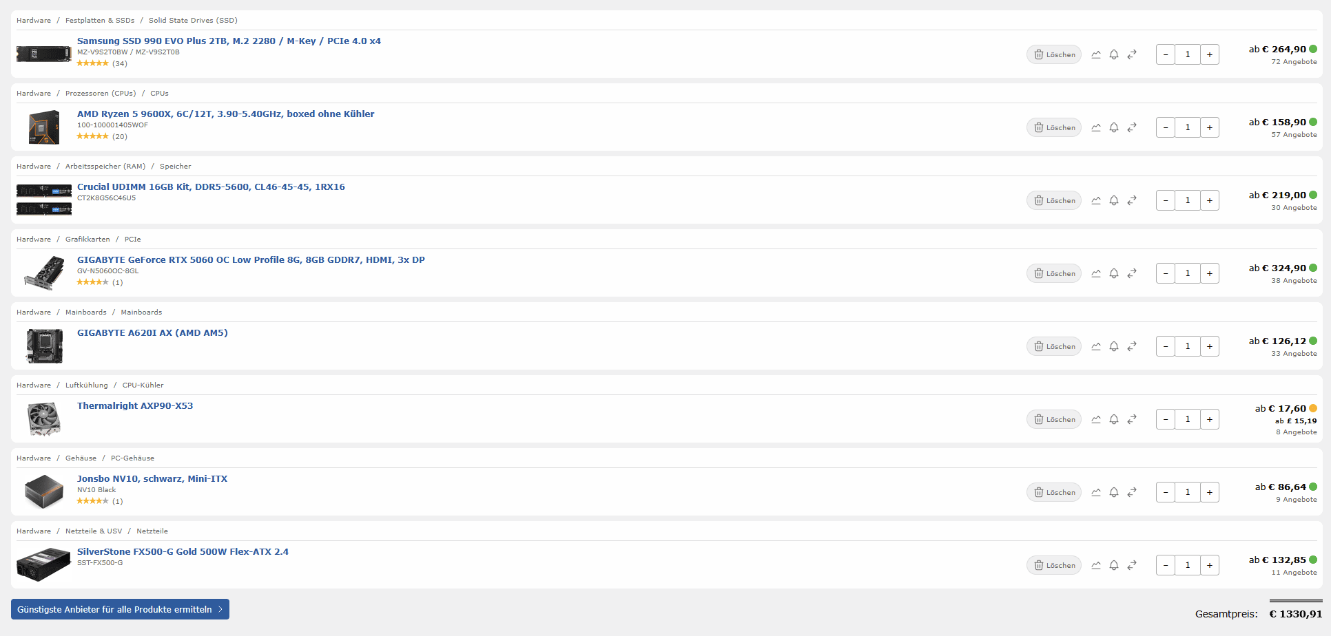Click SilverStone FX500-G power supply thumbnail
This screenshot has width=1331, height=636.
point(44,564)
